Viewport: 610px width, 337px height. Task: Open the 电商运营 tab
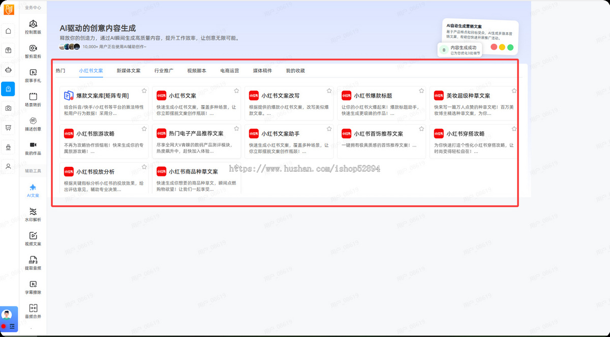[x=230, y=71]
